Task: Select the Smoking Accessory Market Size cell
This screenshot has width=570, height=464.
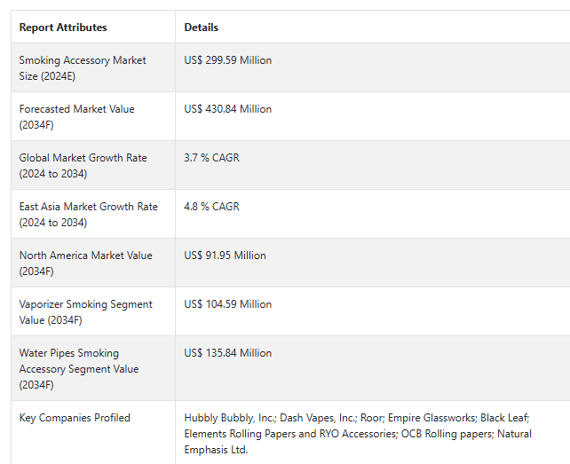Action: (x=93, y=67)
